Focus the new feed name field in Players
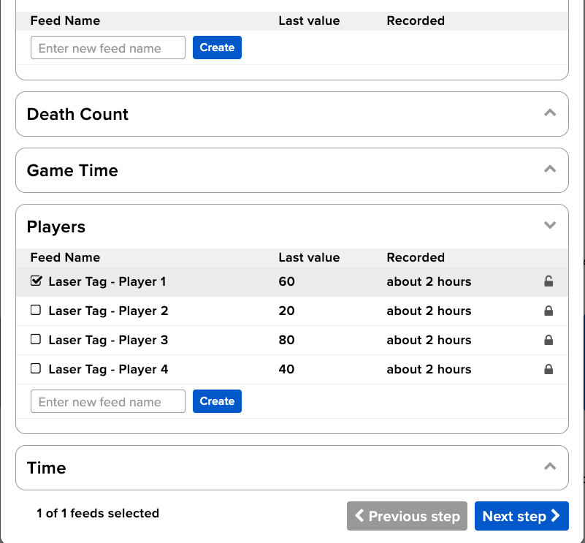585x543 pixels. 108,401
